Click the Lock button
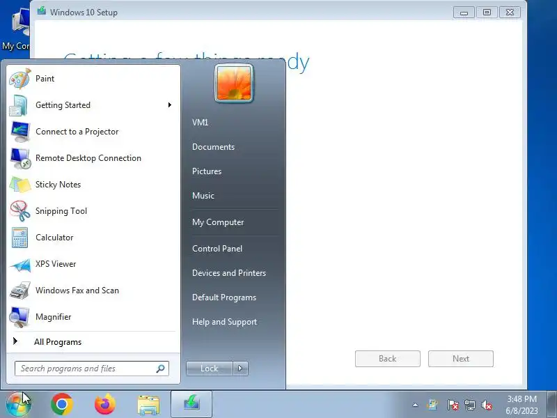This screenshot has width=557, height=418. click(210, 369)
